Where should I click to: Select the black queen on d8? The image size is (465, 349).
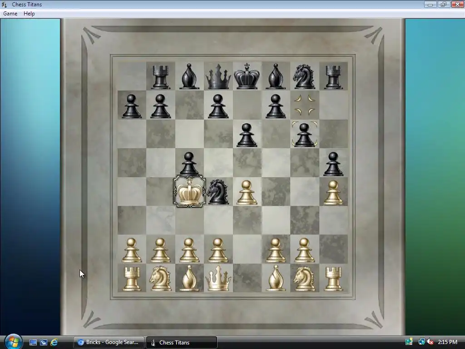[218, 76]
